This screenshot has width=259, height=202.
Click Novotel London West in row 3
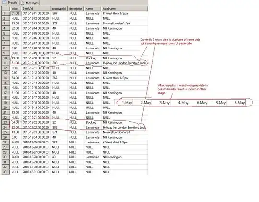point(117,24)
